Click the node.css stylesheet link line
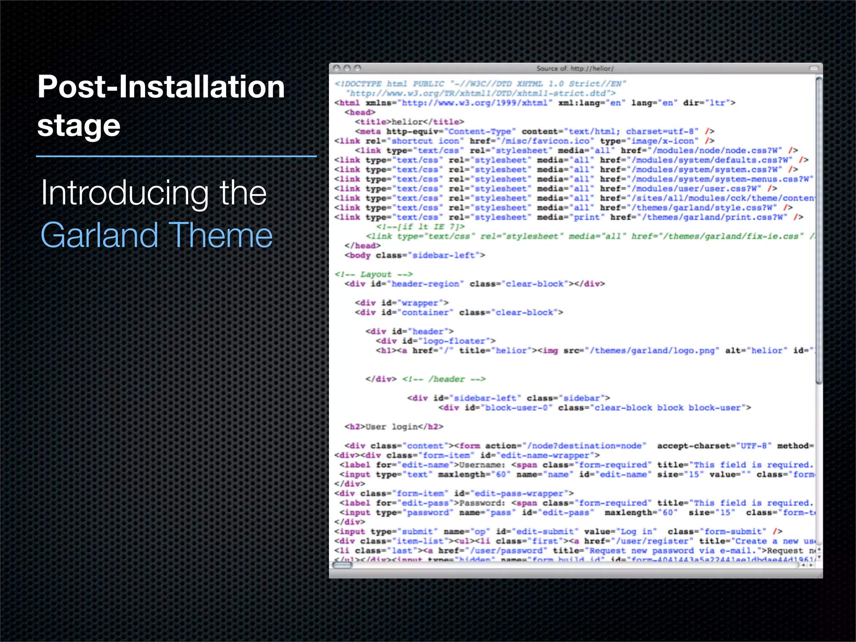Screen dimensions: 856x642 (x=576, y=150)
